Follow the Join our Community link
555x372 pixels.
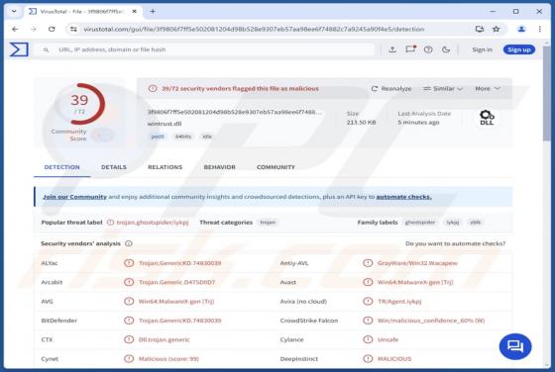74,197
